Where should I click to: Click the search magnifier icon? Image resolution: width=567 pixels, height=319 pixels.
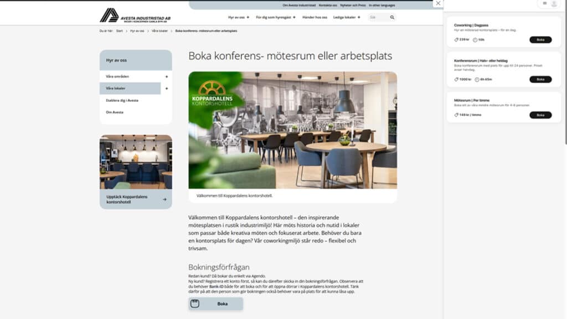tap(391, 17)
